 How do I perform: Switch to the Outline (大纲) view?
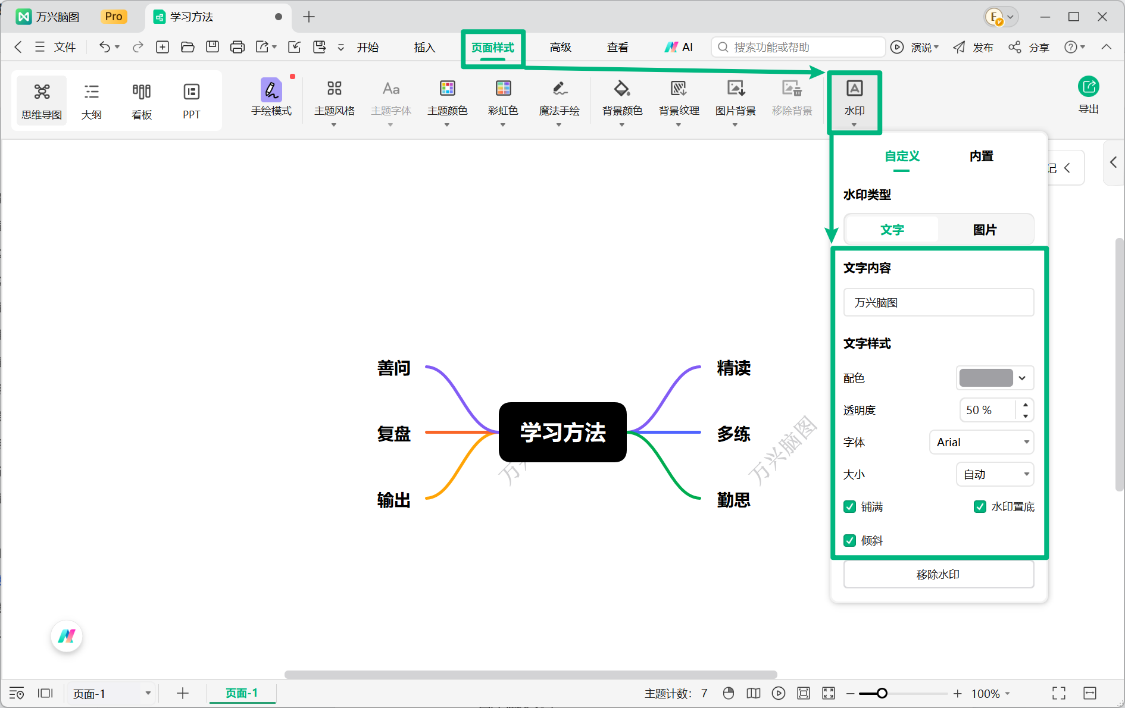pos(92,101)
